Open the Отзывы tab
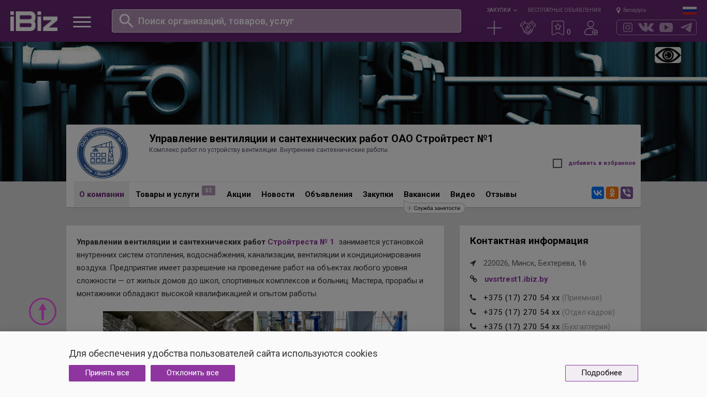 click(501, 194)
